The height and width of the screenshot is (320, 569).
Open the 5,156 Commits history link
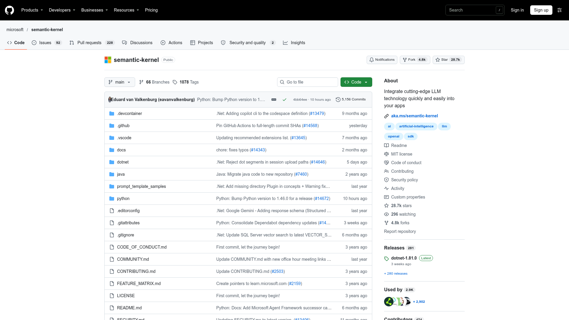click(x=351, y=100)
